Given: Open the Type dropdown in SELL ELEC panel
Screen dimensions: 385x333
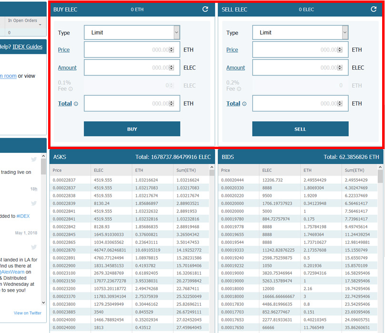Looking at the screenshot, I should pyautogui.click(x=300, y=32).
